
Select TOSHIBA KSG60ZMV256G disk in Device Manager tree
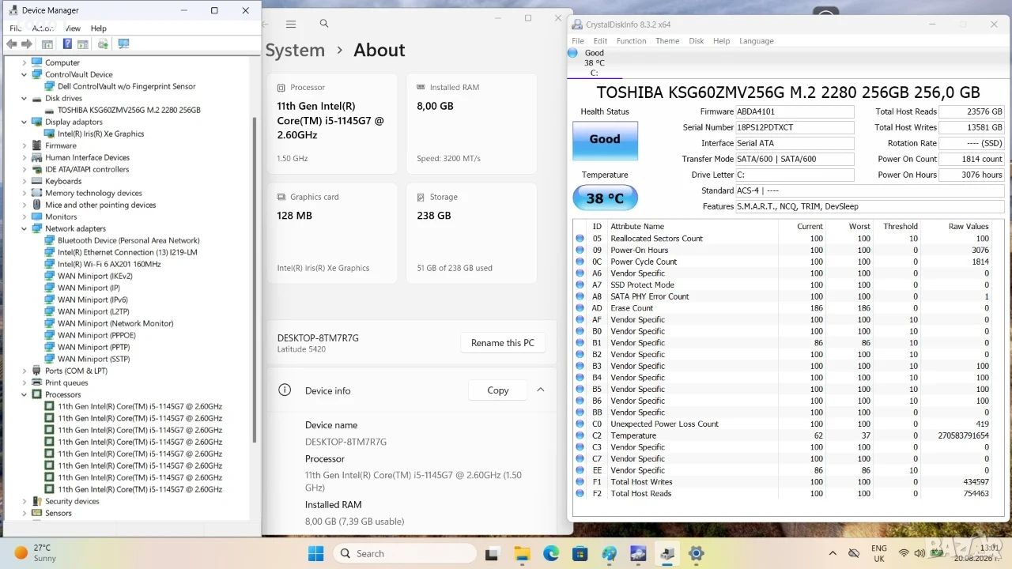(x=129, y=110)
